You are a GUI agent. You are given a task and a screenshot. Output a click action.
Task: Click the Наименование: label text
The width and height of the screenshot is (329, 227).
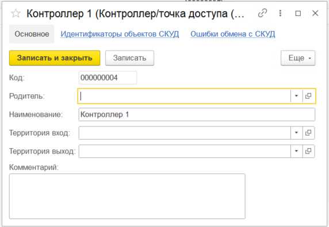pos(36,114)
